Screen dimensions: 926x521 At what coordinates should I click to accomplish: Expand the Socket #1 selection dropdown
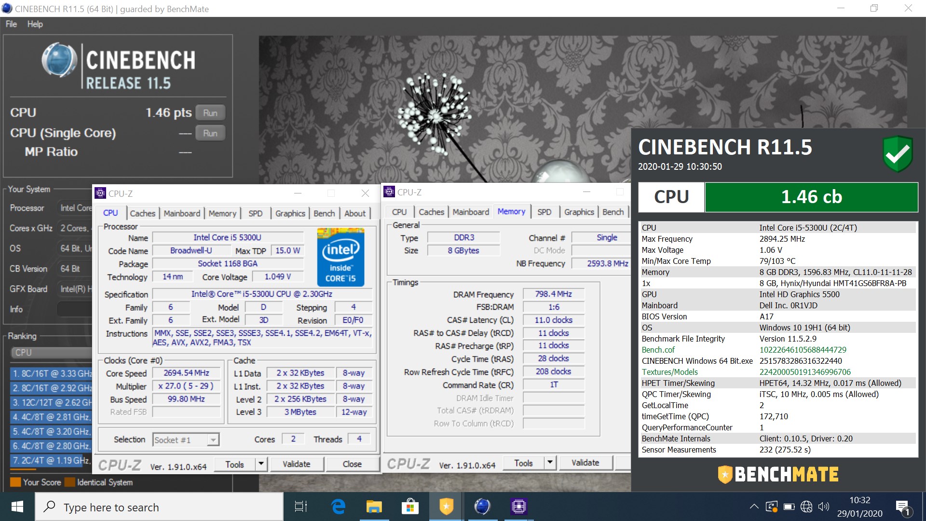pyautogui.click(x=213, y=439)
